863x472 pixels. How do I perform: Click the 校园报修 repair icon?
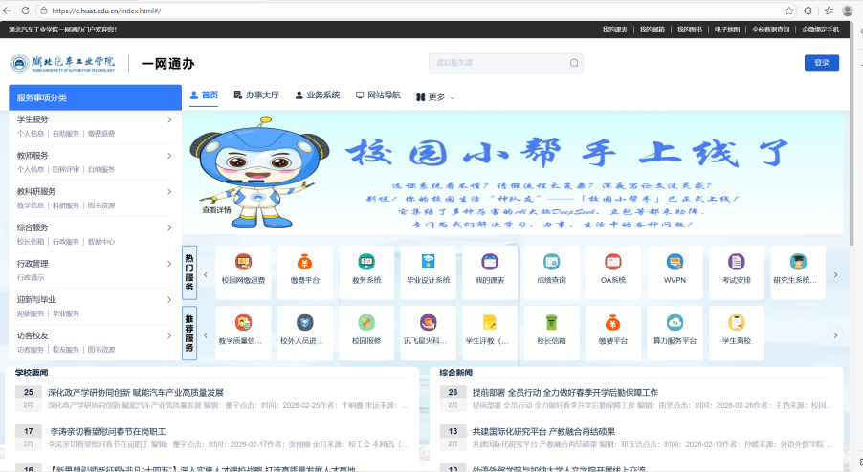366,323
